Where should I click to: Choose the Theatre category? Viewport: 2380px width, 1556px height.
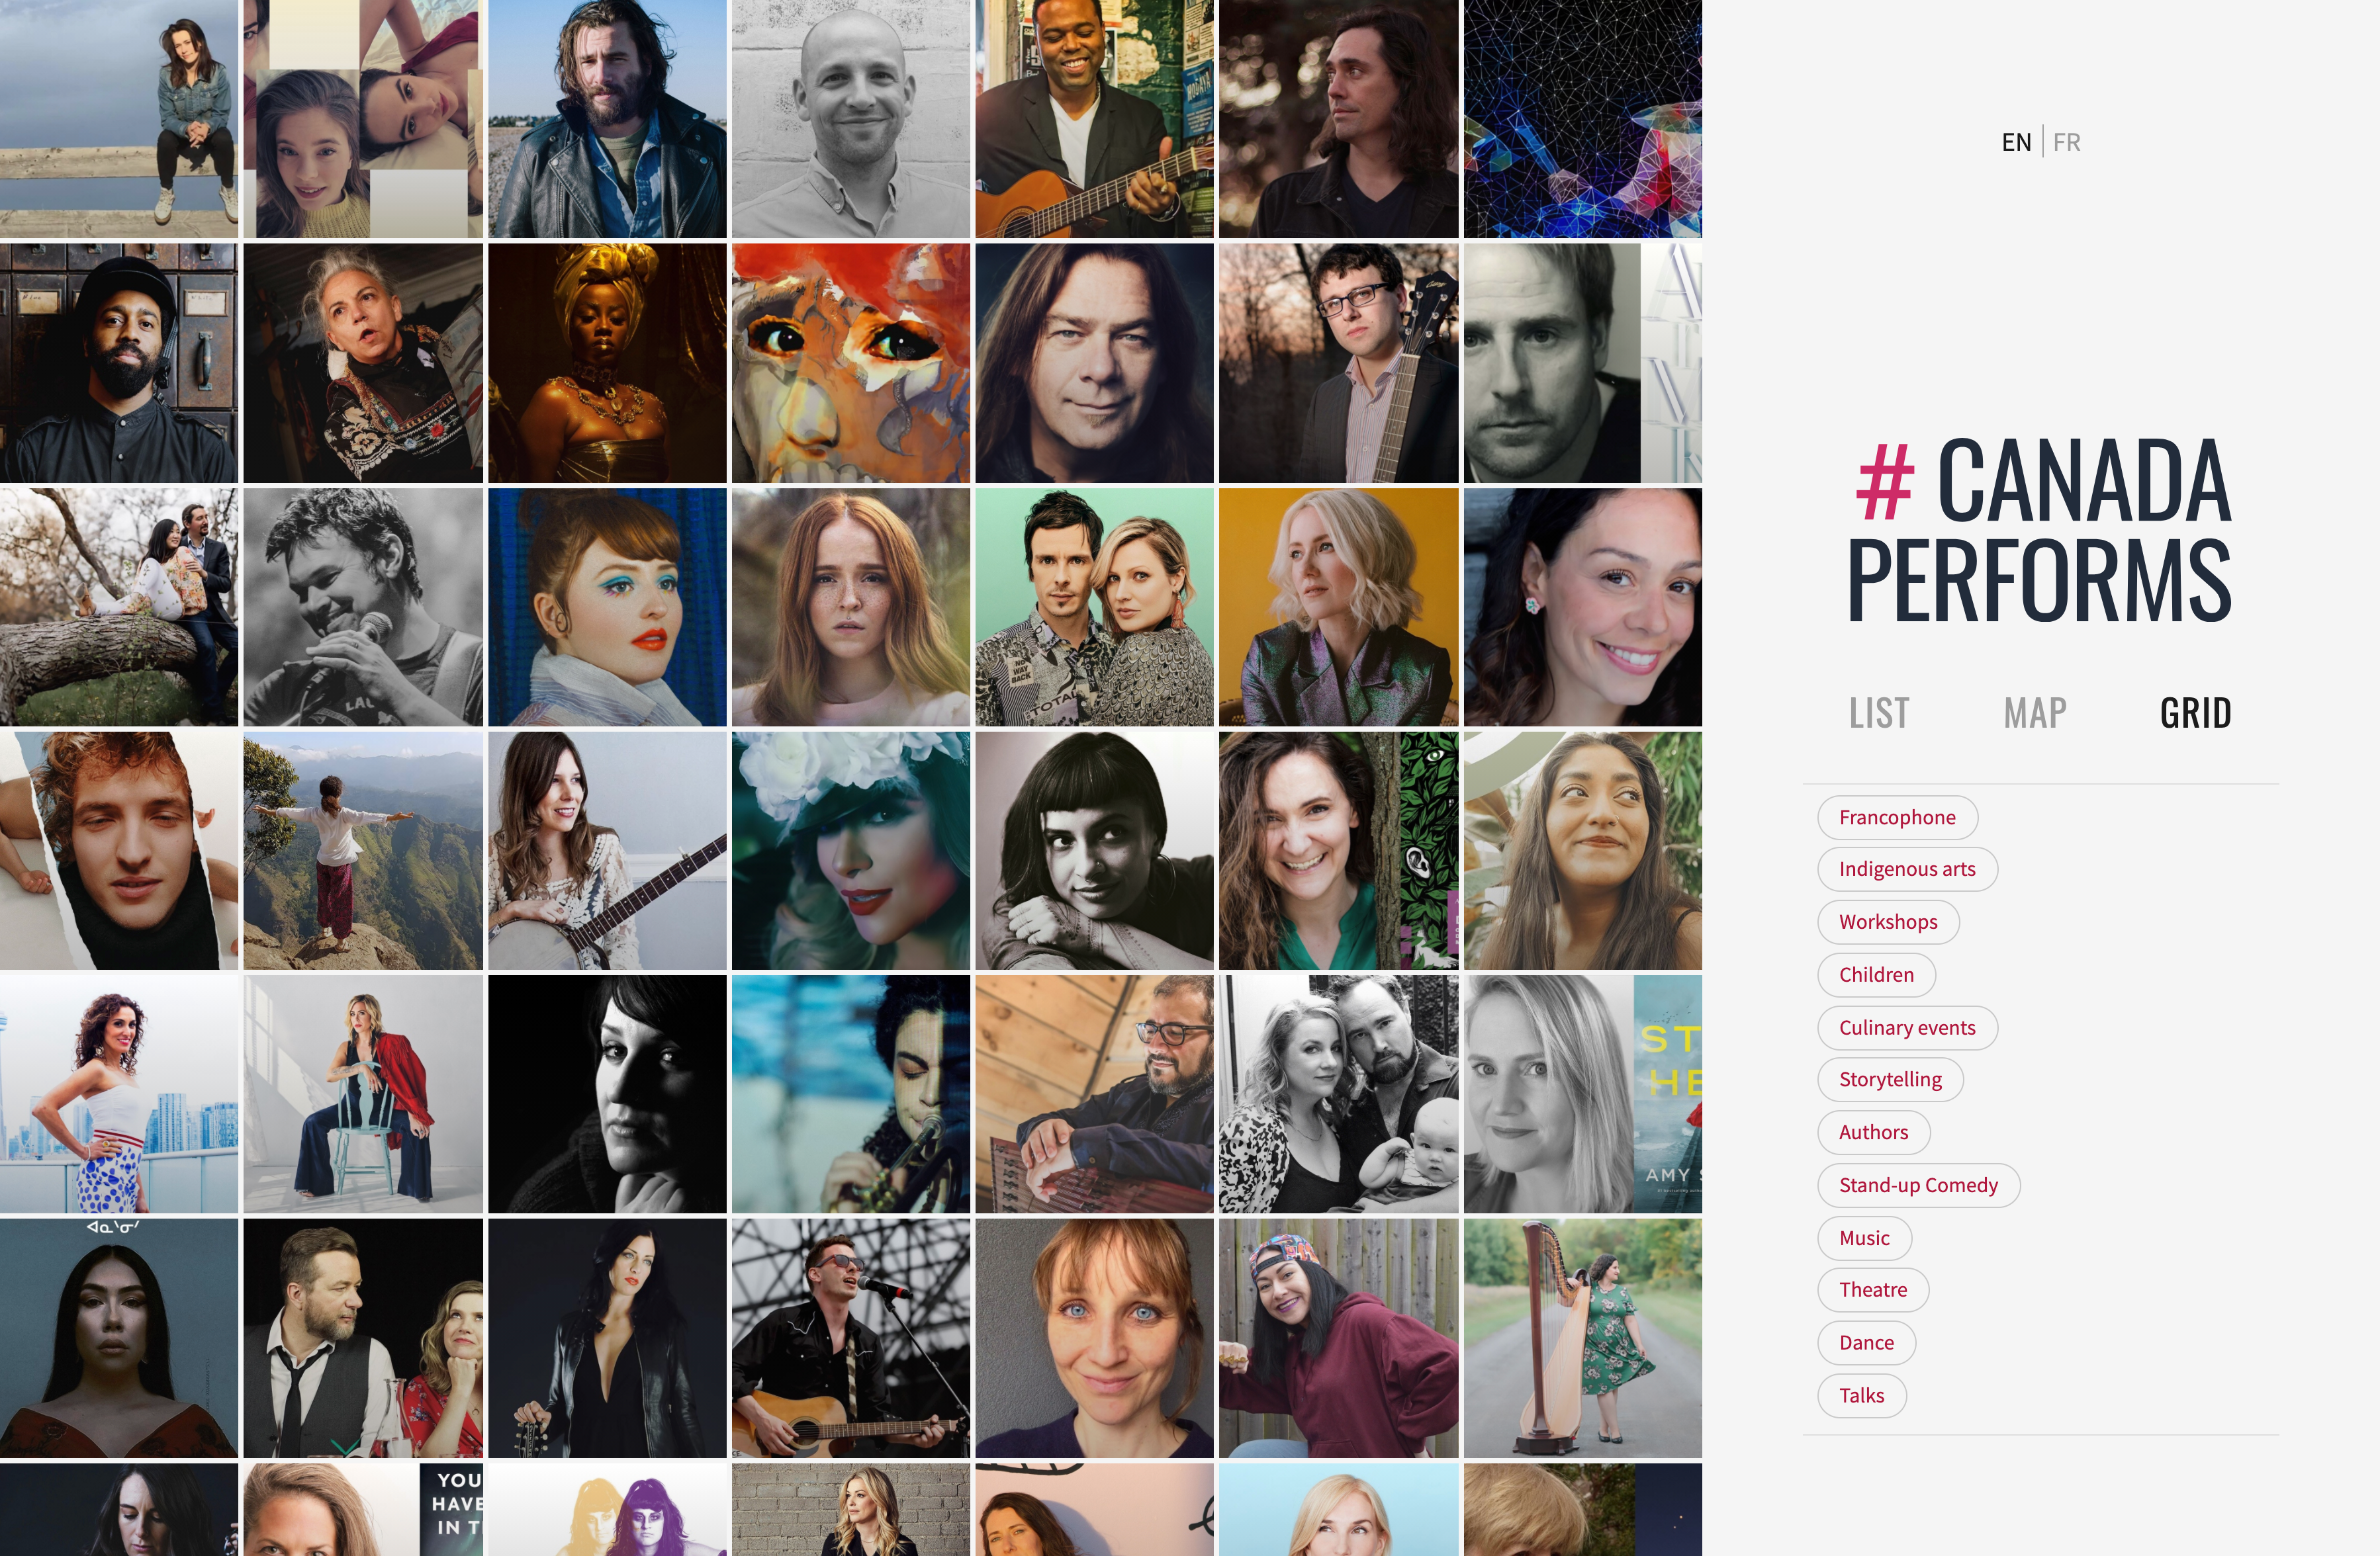[1872, 1291]
